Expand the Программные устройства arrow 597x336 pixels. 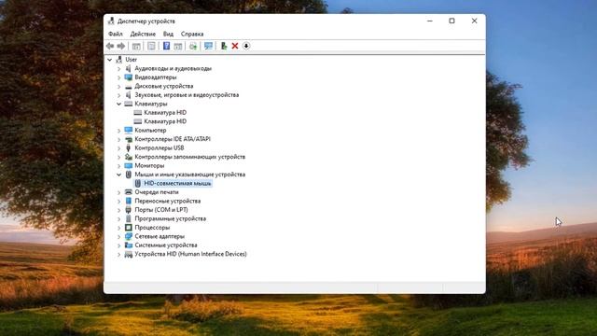pyautogui.click(x=118, y=218)
